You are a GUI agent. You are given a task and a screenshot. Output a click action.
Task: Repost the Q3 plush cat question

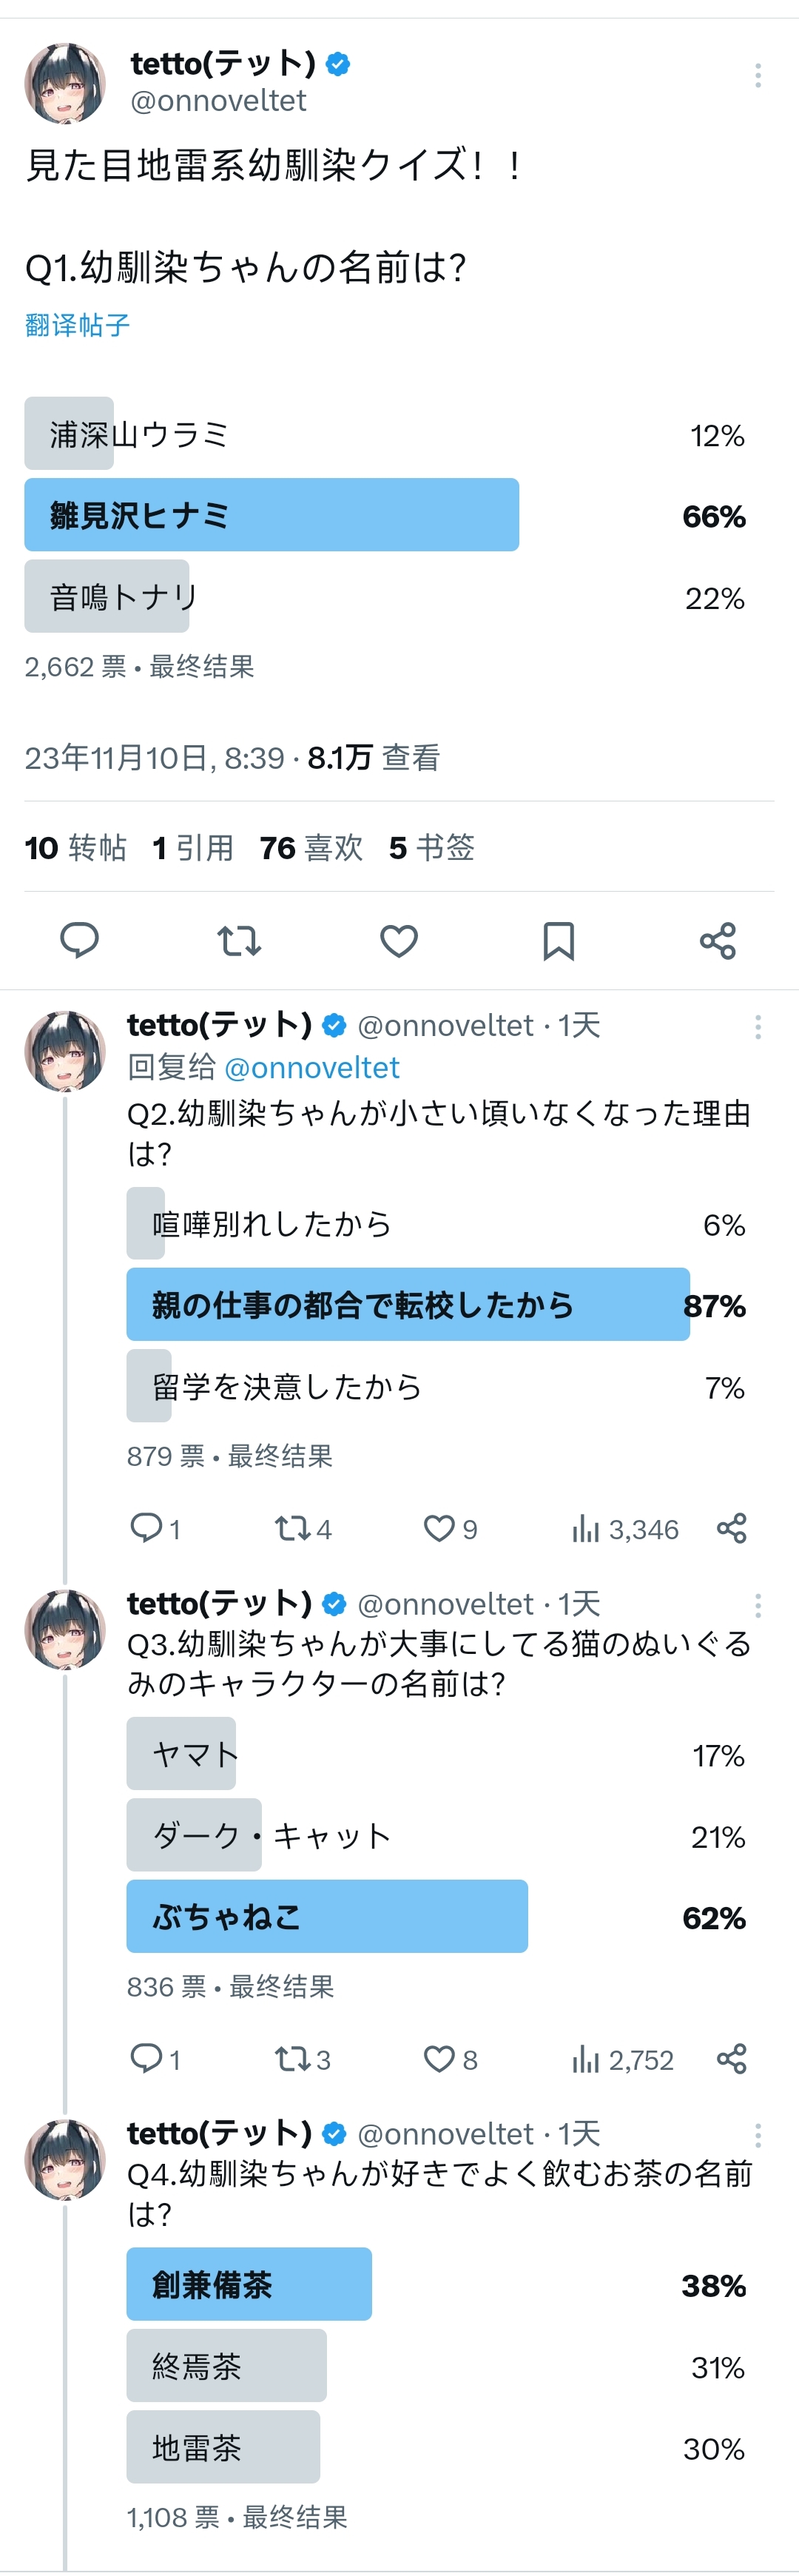(x=293, y=2059)
